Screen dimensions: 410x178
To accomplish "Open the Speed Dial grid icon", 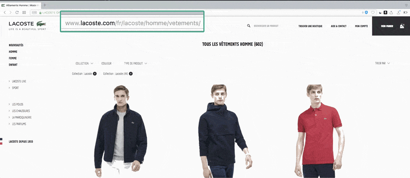I will pyautogui.click(x=24, y=12).
